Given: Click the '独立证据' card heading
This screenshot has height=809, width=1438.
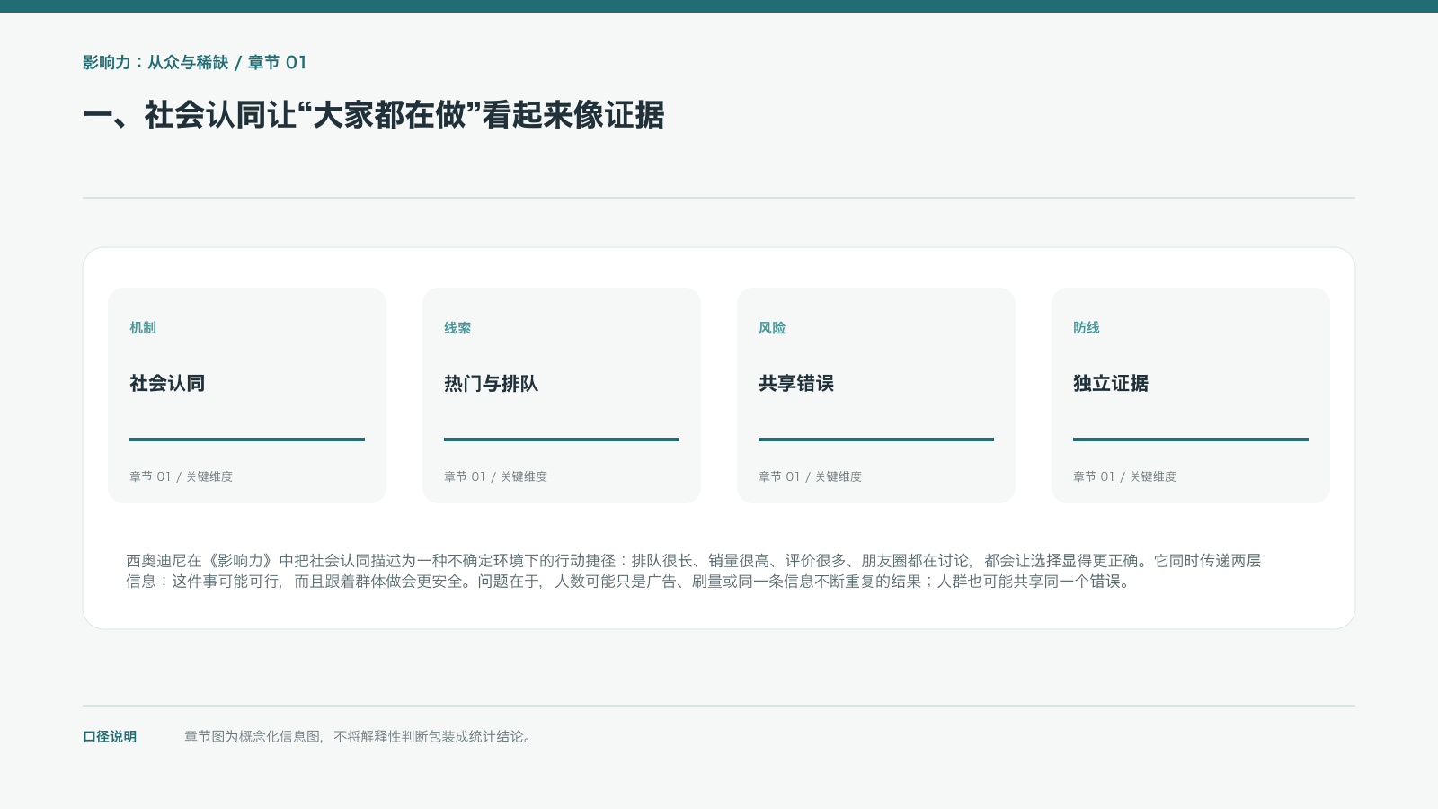Looking at the screenshot, I should click(x=1111, y=384).
